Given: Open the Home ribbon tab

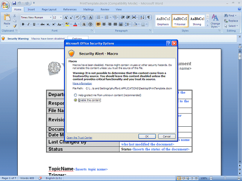Looking at the screenshot, I should [18, 9].
